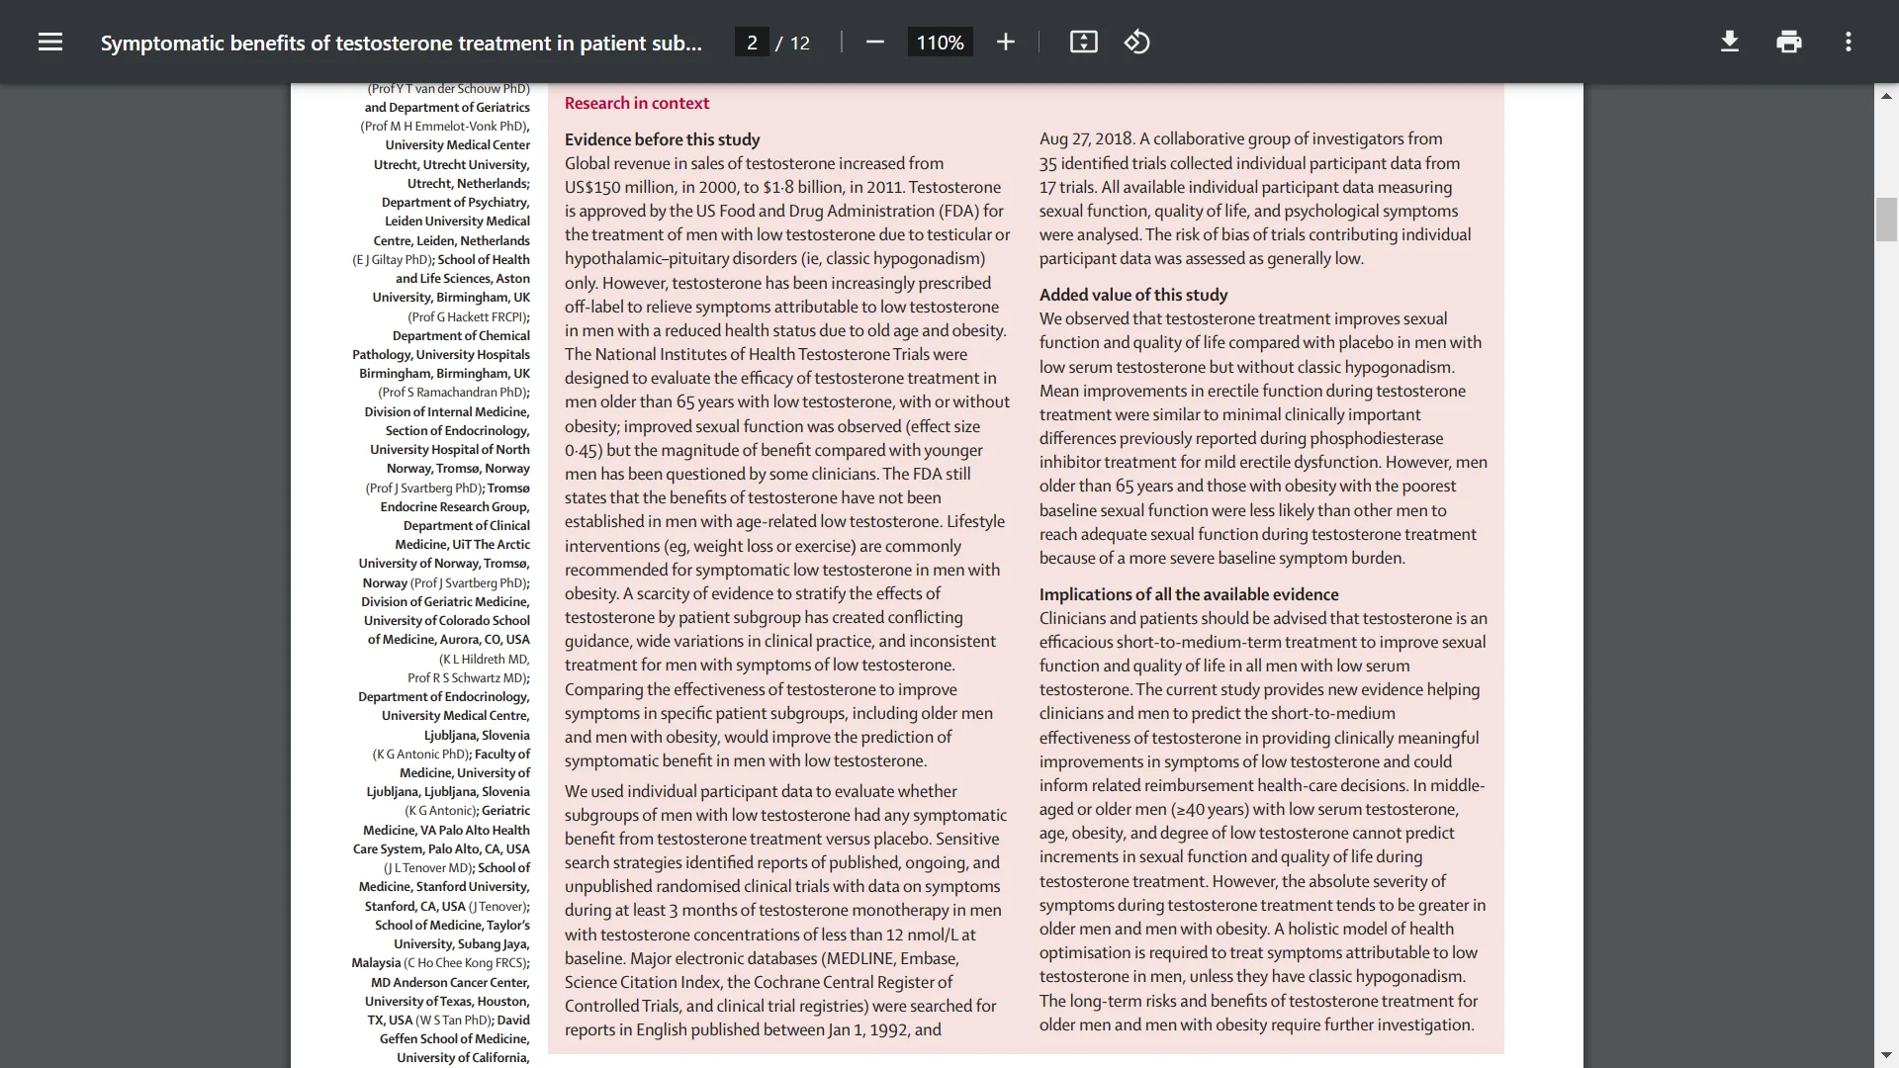This screenshot has width=1899, height=1068.
Task: Download the PDF file
Action: pos(1729,42)
